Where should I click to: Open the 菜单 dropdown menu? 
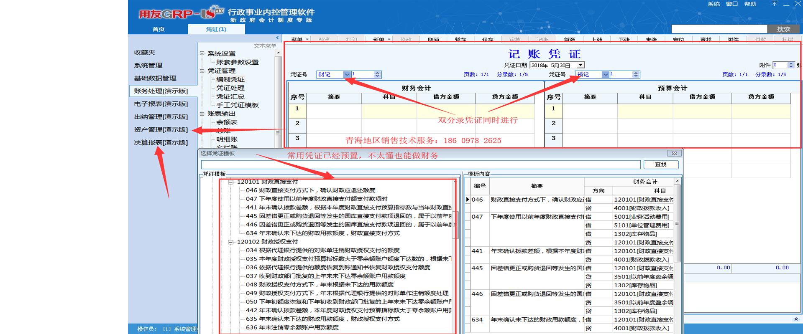pyautogui.click(x=299, y=40)
